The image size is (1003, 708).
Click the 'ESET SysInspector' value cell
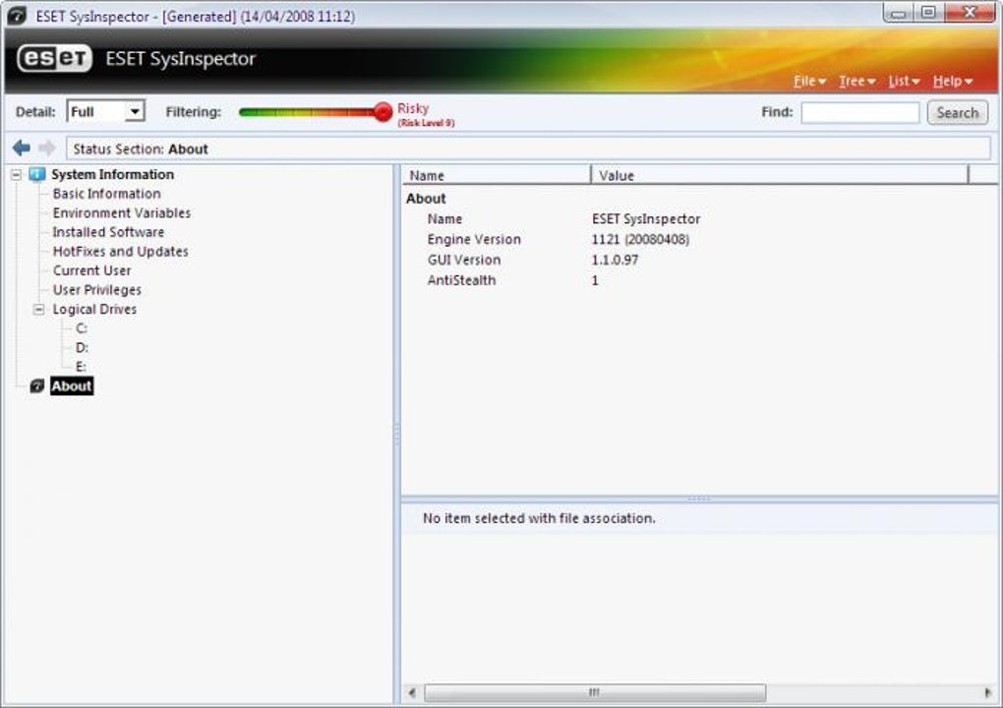[646, 218]
